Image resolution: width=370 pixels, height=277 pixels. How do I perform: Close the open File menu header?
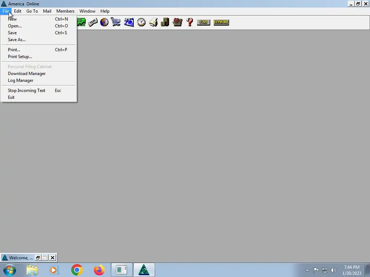(6, 11)
